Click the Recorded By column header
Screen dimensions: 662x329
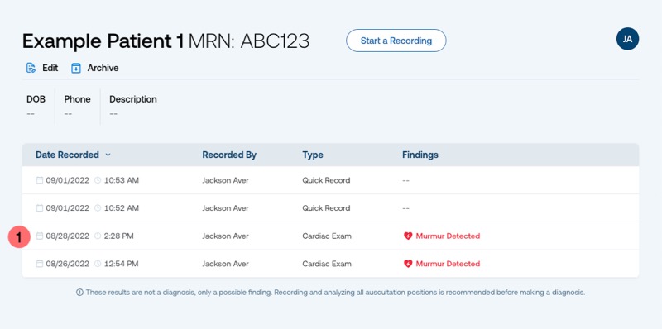[229, 155]
